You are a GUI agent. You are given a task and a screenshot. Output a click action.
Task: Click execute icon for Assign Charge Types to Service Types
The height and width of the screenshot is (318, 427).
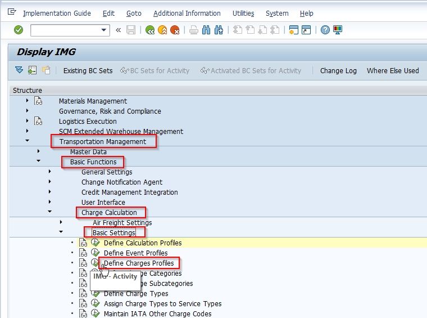(x=96, y=303)
